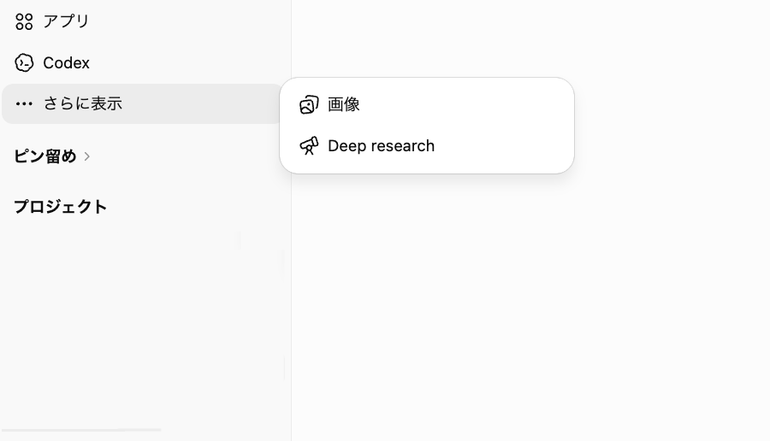Expand the ピン留め section chevron arrow
Viewport: 770px width, 441px height.
[x=87, y=156]
